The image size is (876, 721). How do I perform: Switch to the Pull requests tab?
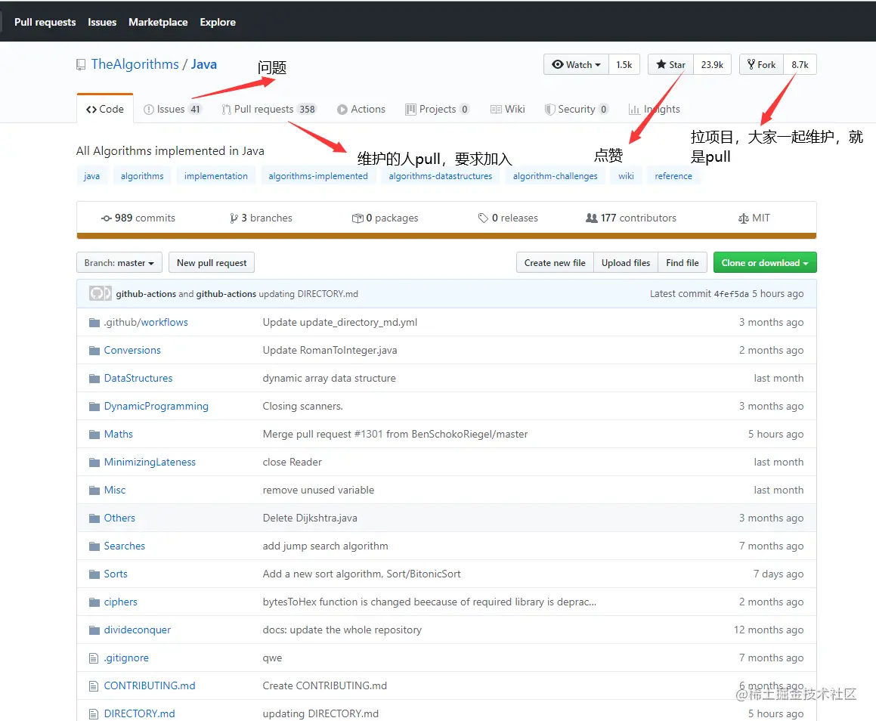[x=269, y=110]
